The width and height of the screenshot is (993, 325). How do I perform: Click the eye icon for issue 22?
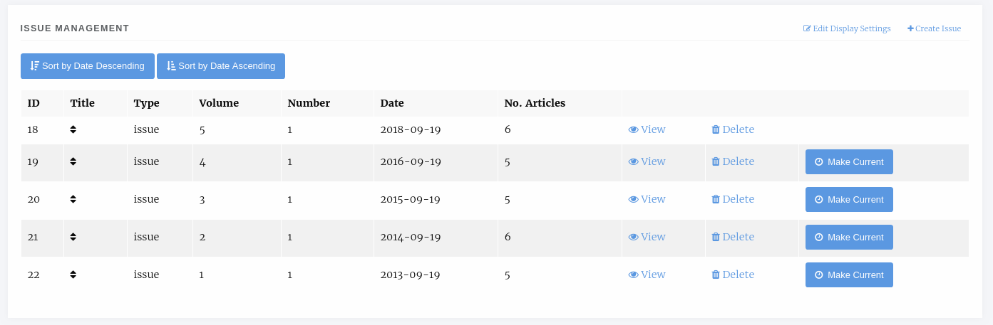click(633, 275)
